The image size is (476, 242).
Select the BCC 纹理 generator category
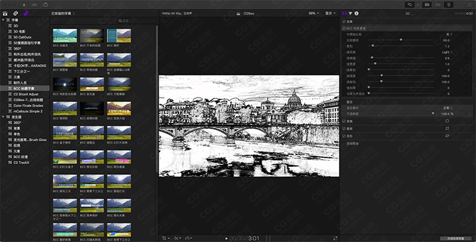coord(21,156)
